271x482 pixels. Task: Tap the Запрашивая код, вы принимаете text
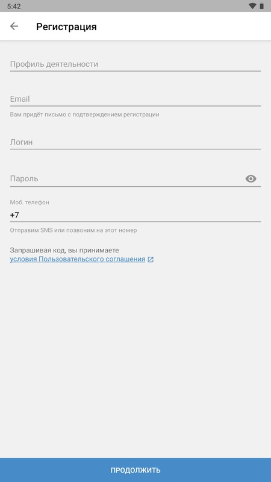pyautogui.click(x=64, y=250)
